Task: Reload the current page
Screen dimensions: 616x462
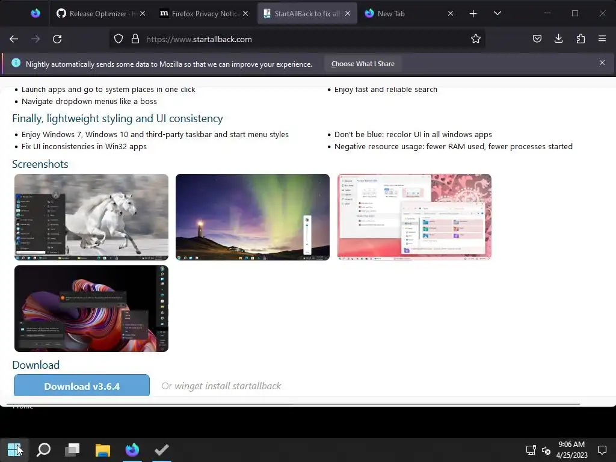Action: click(x=57, y=39)
